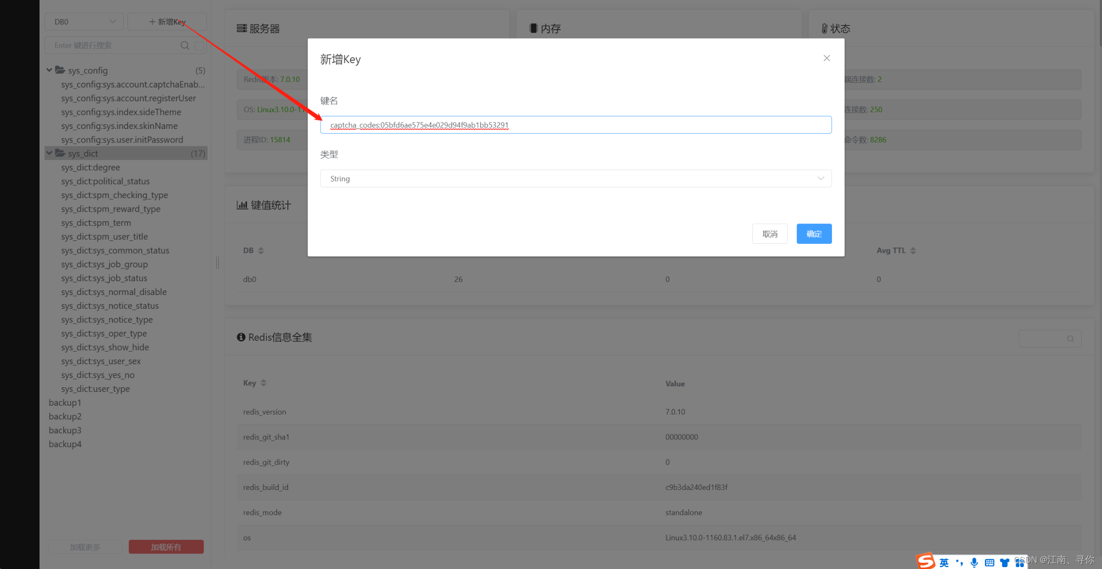Click the redis_version row
The image size is (1102, 569).
tap(659, 412)
